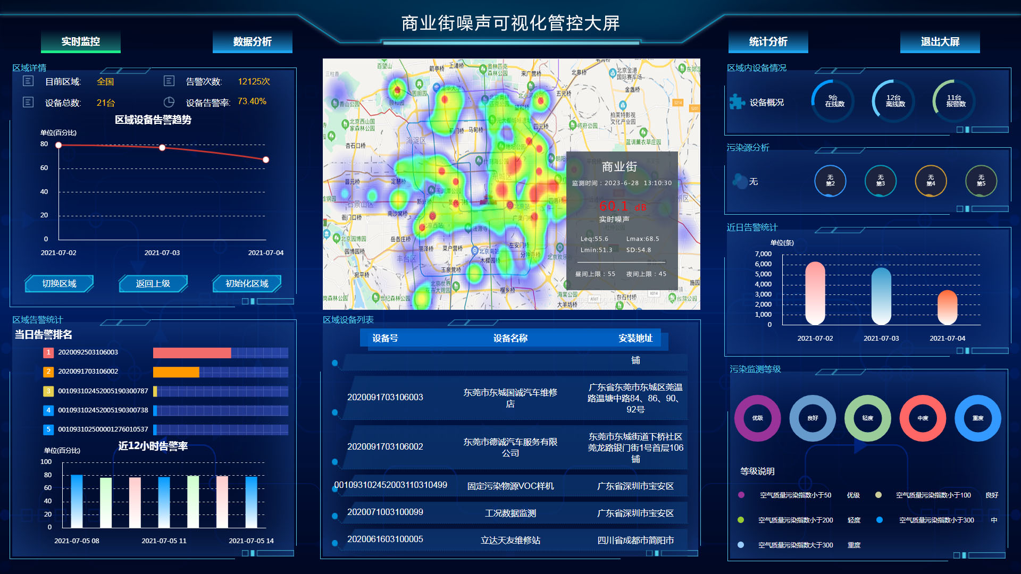
Task: Click the 切换区域 button
Action: [60, 283]
